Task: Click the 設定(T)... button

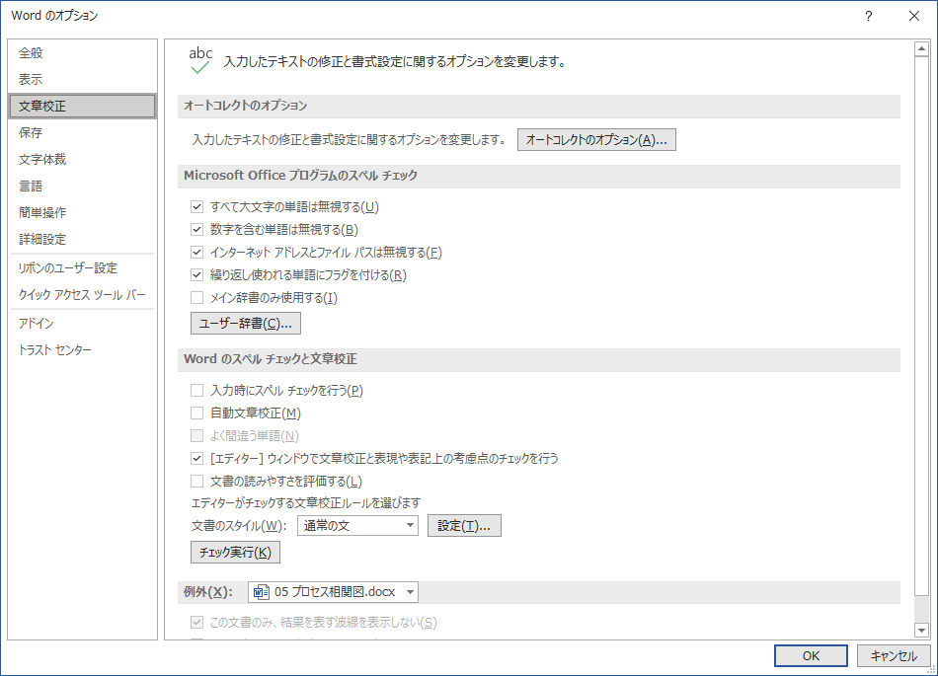Action: 464,525
